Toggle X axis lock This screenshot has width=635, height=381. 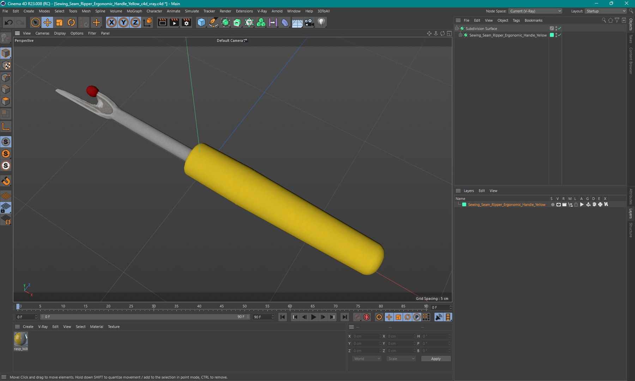click(x=111, y=23)
